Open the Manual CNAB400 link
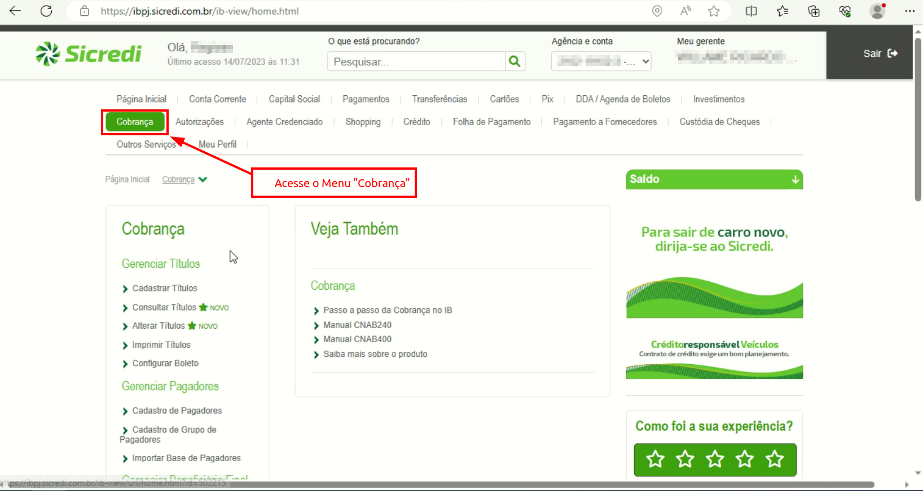This screenshot has width=923, height=491. coord(357,339)
